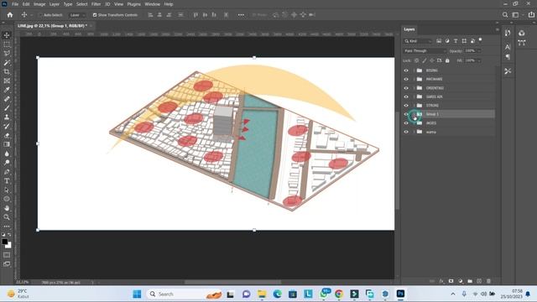This screenshot has width=537, height=302.
Task: Select the Magic Wand tool
Action: pos(7,63)
